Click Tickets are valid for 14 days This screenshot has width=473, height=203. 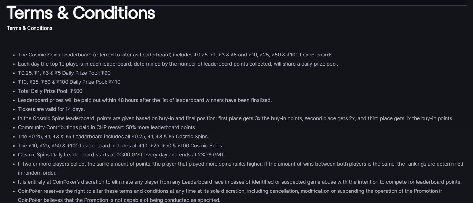pyautogui.click(x=51, y=109)
